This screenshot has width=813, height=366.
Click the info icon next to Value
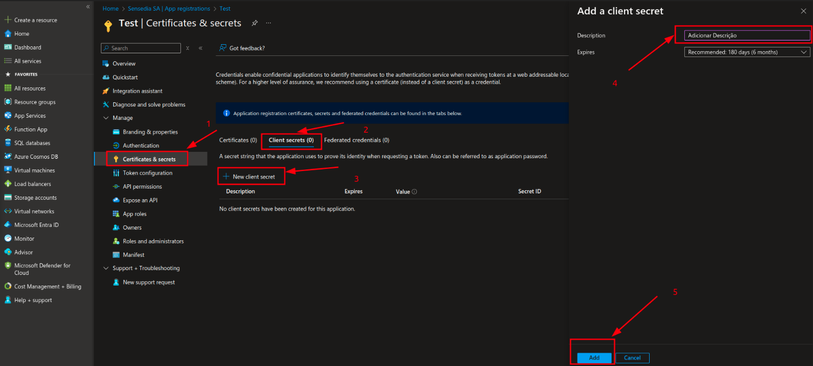click(x=414, y=192)
